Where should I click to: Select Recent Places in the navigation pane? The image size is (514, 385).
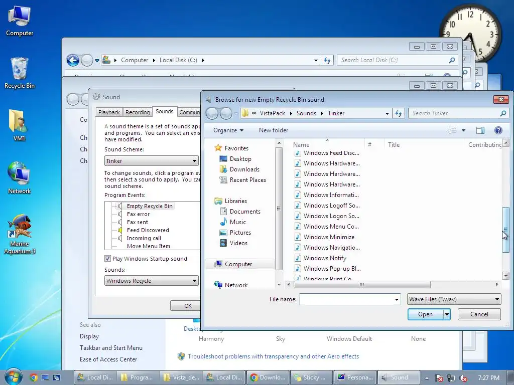[248, 180]
